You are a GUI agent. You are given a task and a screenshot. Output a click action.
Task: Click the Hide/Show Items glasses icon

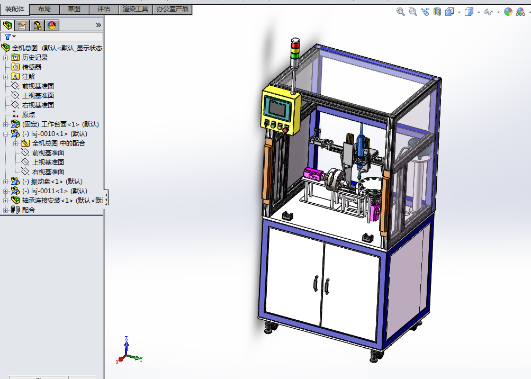point(488,12)
